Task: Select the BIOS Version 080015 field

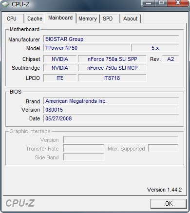Action: tap(111, 110)
